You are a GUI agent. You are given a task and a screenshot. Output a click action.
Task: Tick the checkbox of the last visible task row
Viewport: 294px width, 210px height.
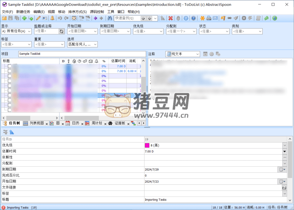tap(9, 110)
